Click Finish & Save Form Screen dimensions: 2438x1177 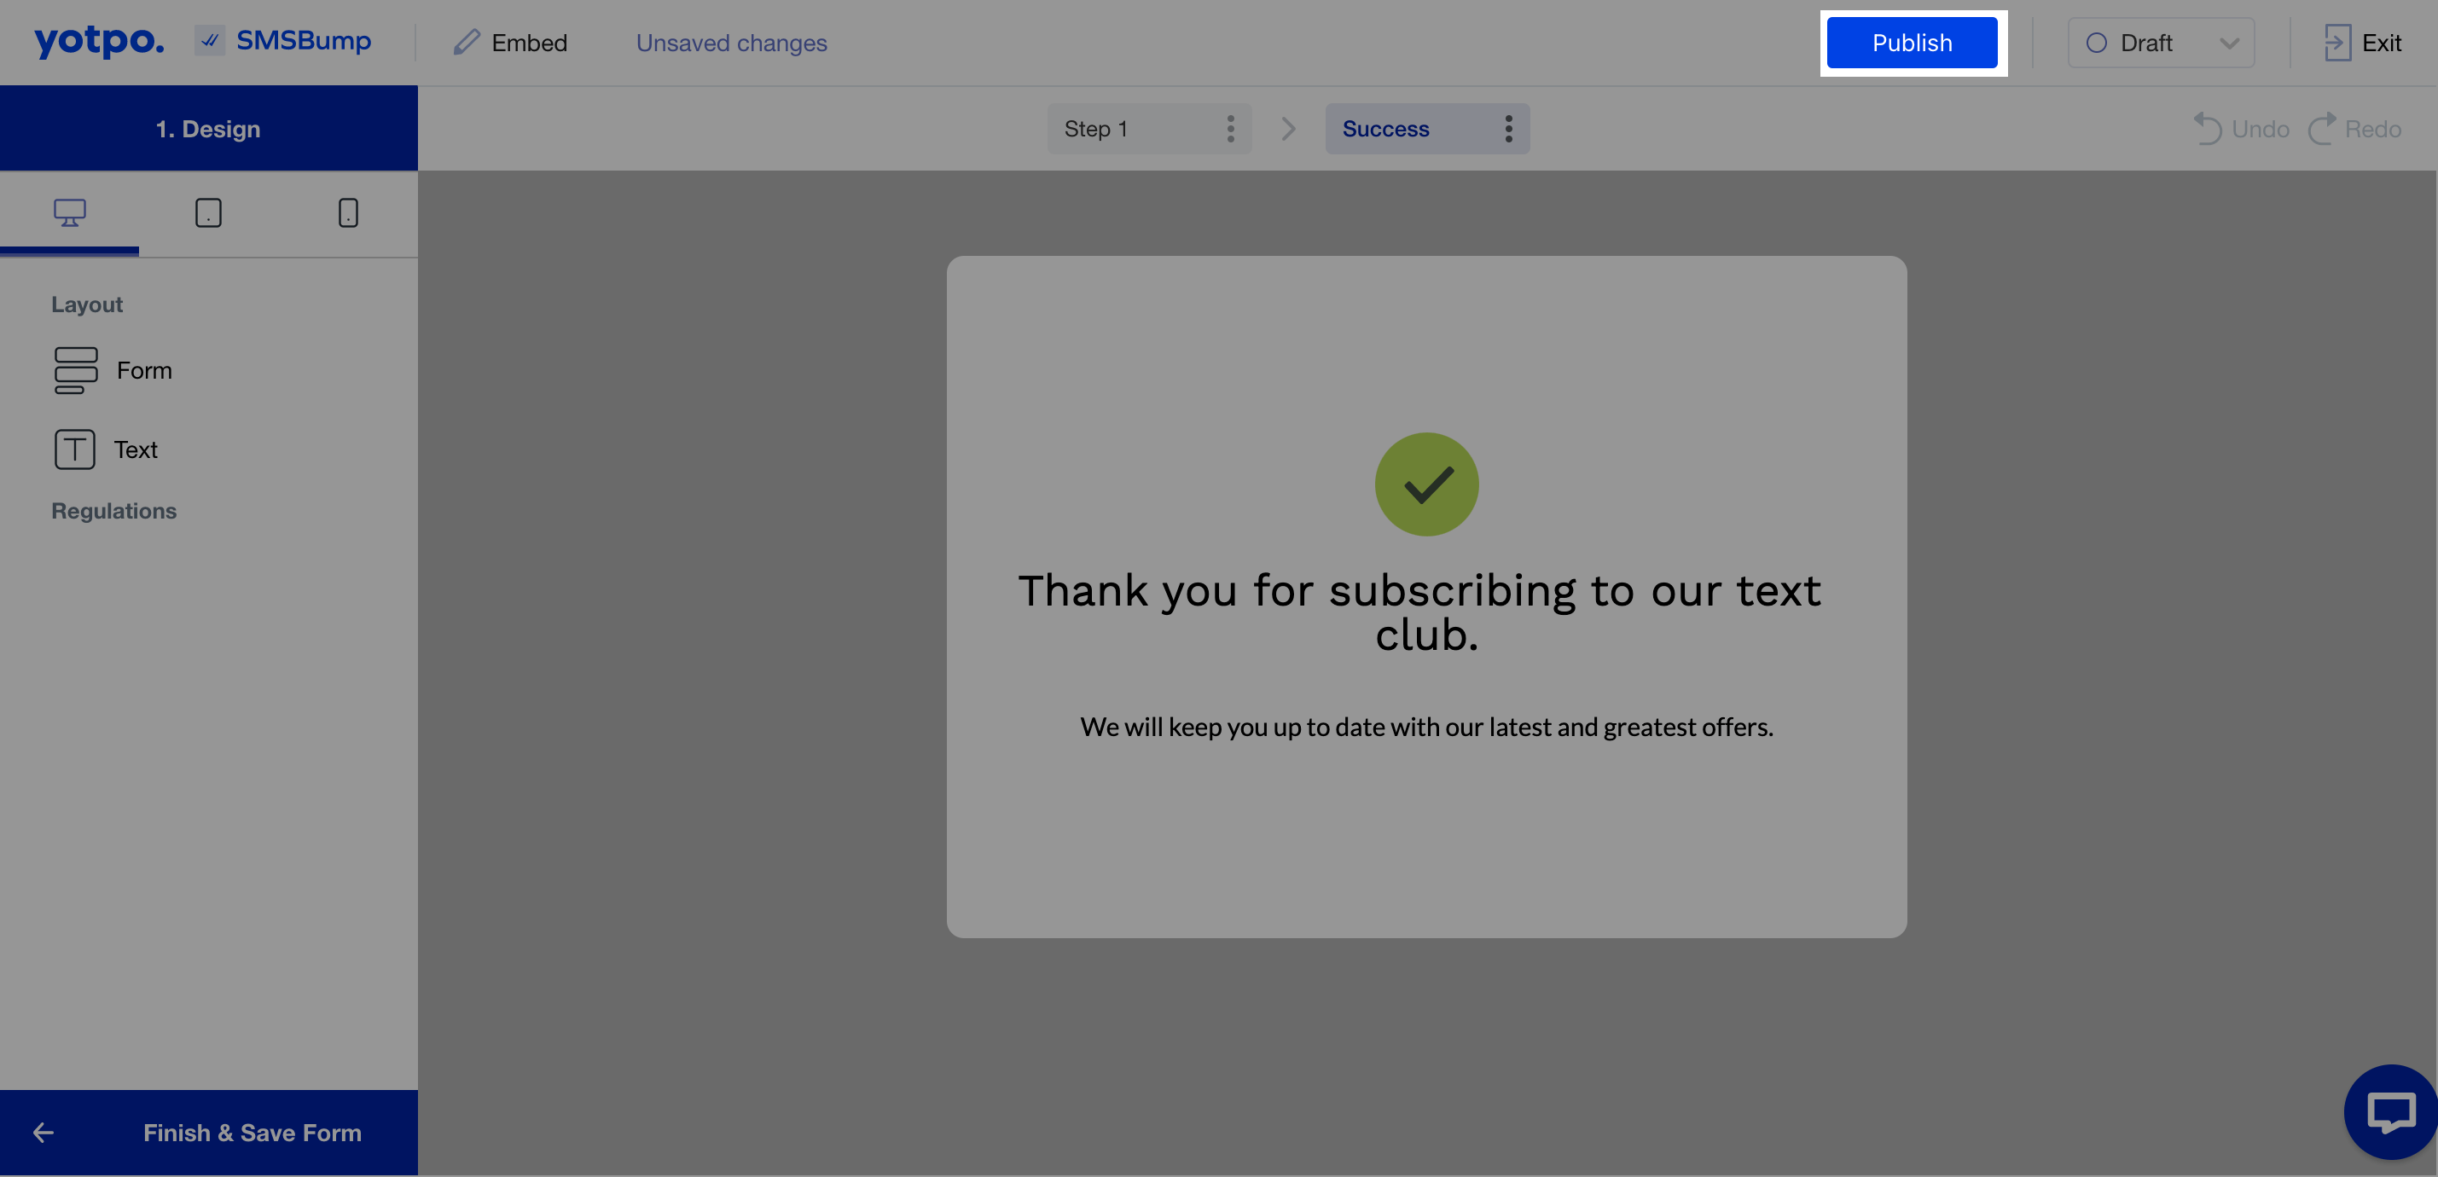pos(252,1133)
